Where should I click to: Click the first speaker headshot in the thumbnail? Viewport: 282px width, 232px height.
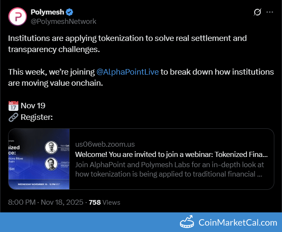point(51,148)
